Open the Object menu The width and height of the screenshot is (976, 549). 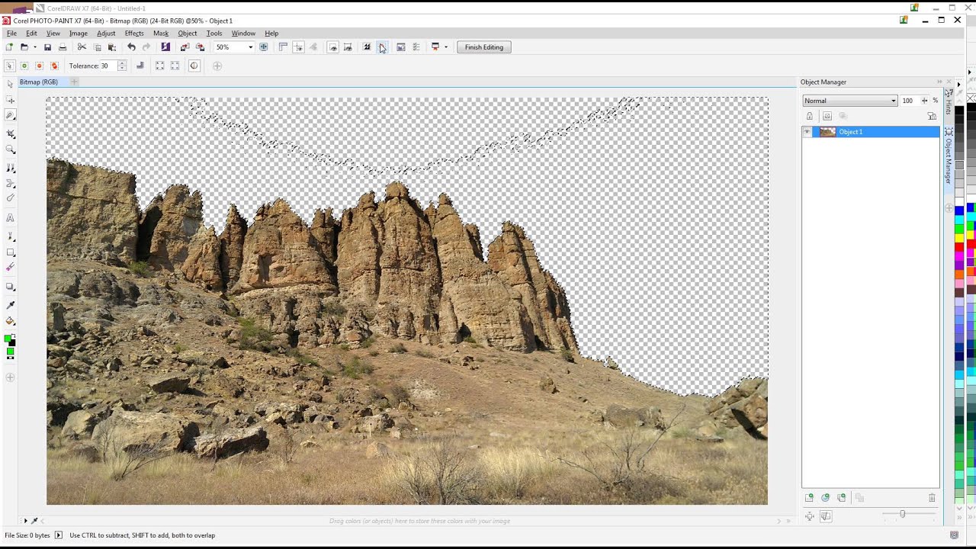[x=188, y=34]
